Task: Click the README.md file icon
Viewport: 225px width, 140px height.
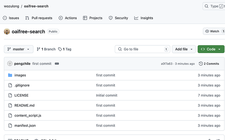Action: coord(10,105)
